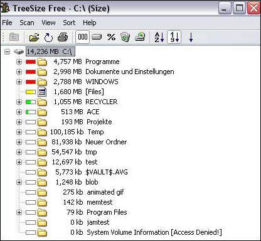Screen dimensions: 261x241
Task: Click the Programme folder icon
Action: [x=42, y=62]
